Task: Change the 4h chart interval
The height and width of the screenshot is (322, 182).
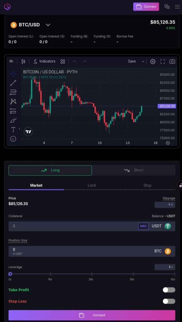Action: click(x=11, y=61)
